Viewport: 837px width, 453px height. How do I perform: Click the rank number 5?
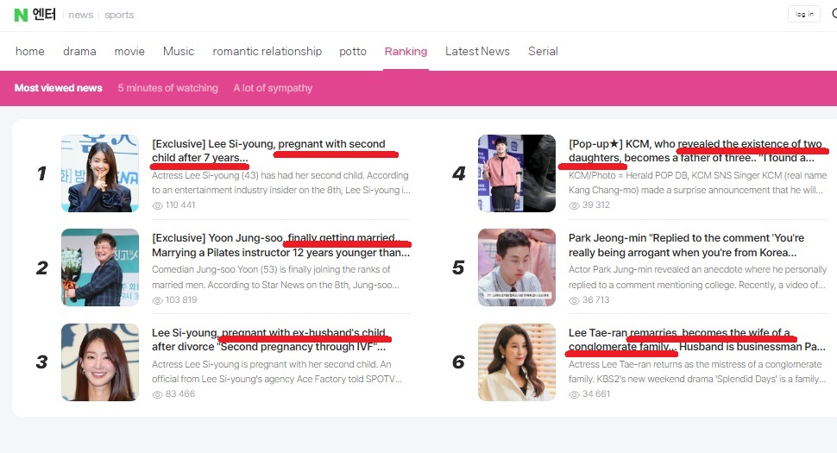tap(458, 267)
